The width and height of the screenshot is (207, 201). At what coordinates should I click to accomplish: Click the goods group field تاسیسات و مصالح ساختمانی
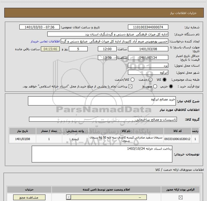103,119
